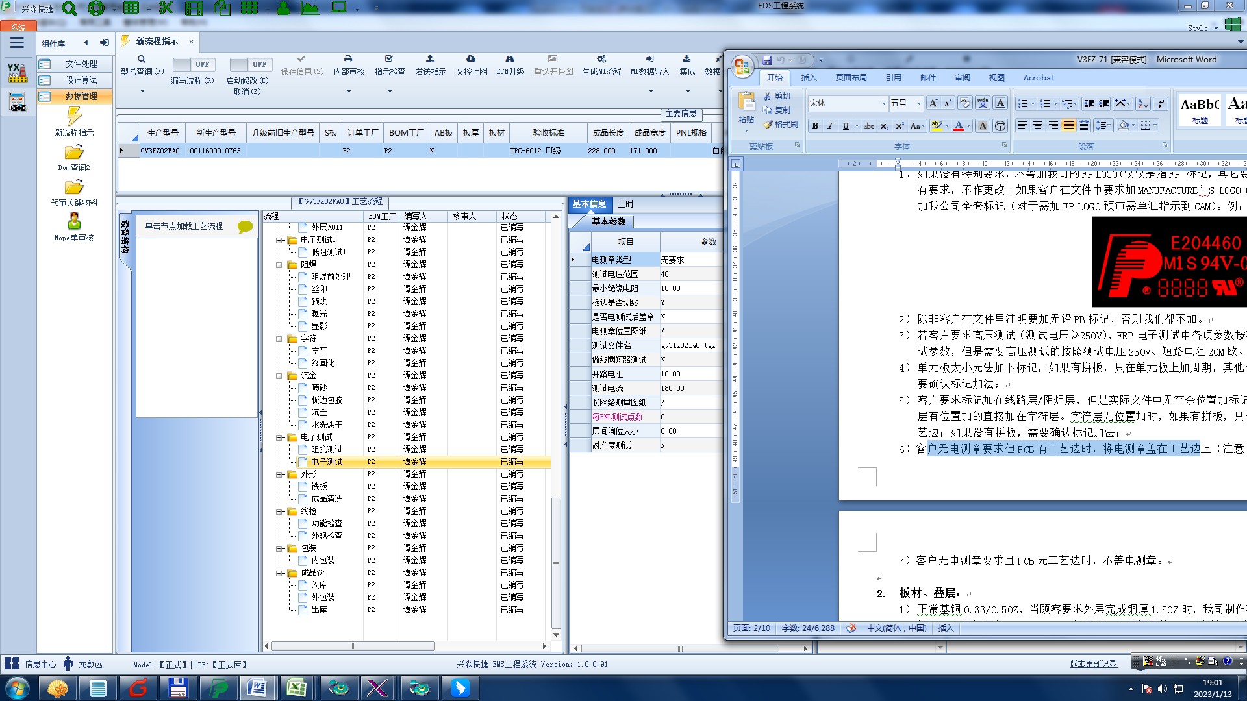Select the 外观检查 process tree node

point(326,536)
